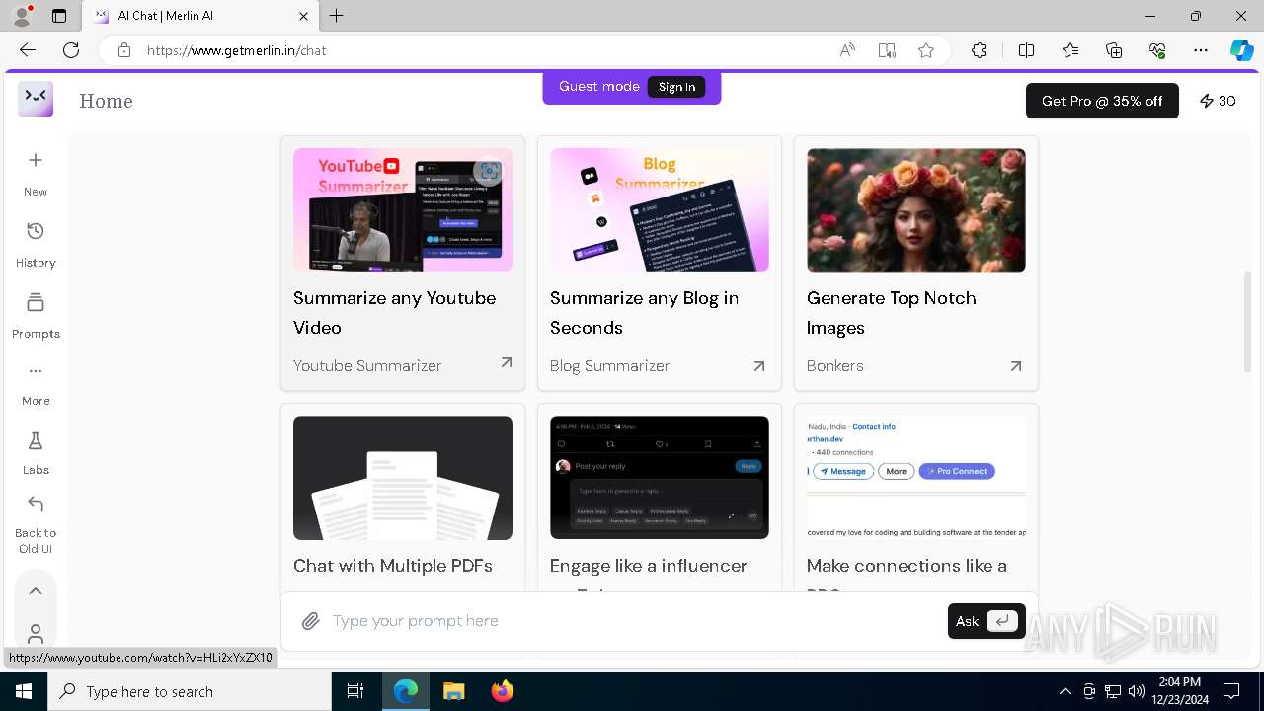Open Labs in the sidebar
This screenshot has height=711, width=1264.
36,453
